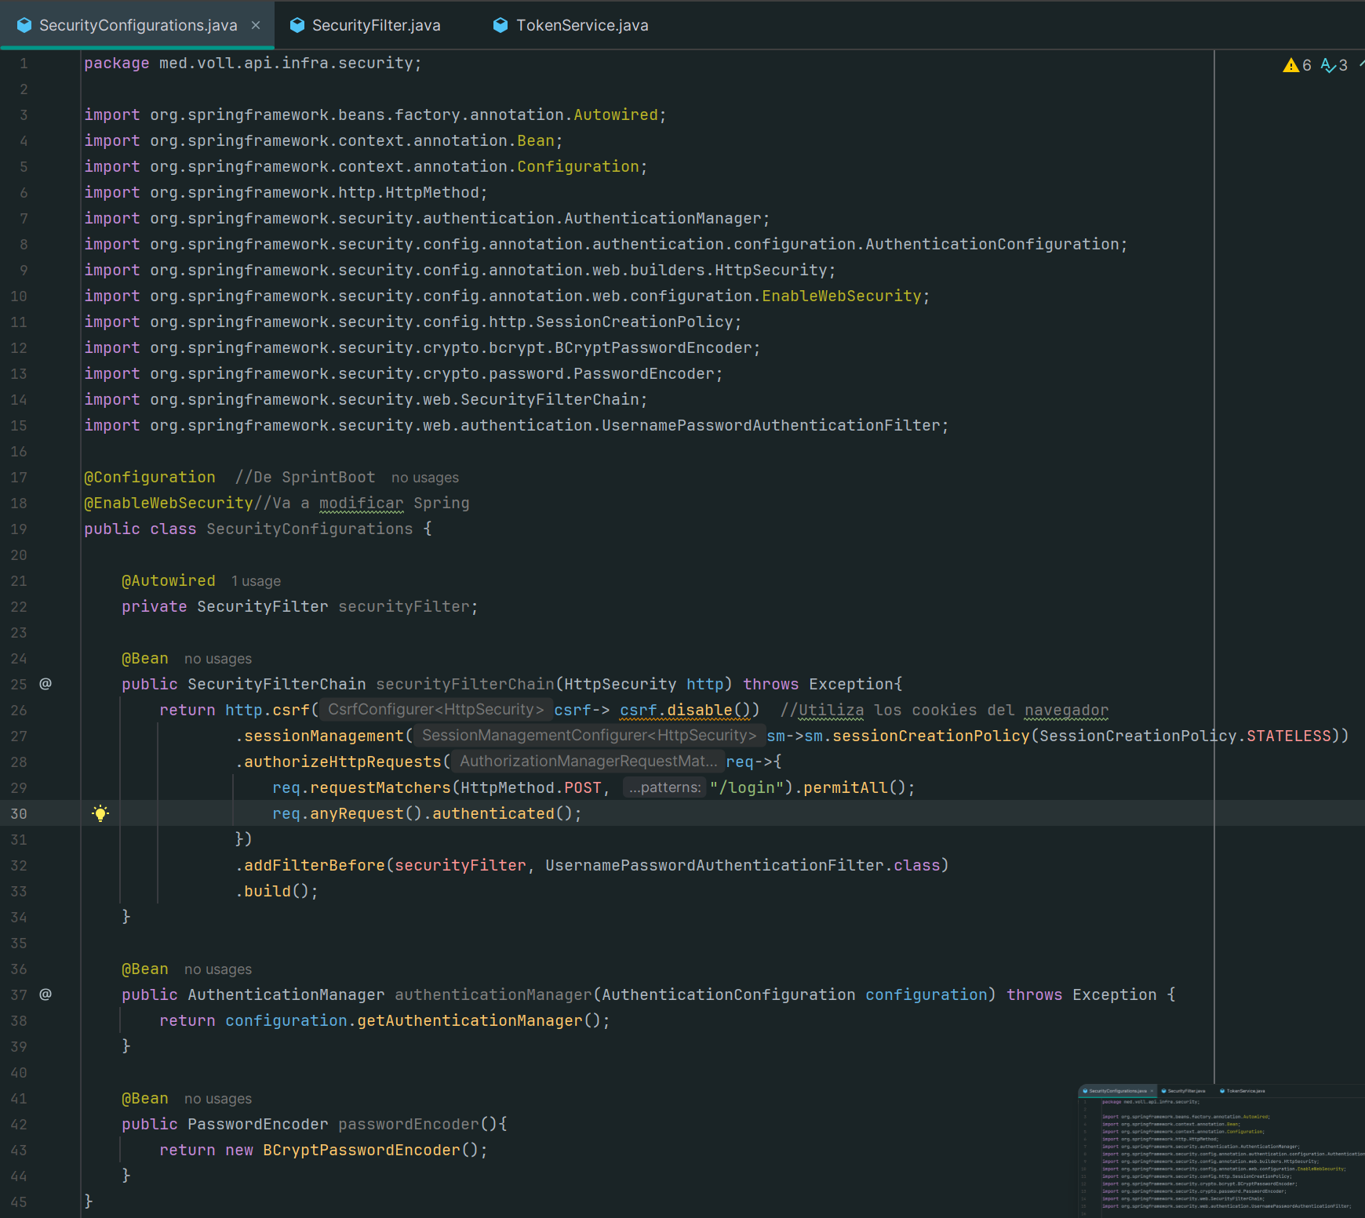Click anyRequest() on line 30
1365x1218 pixels.
pyautogui.click(x=366, y=814)
